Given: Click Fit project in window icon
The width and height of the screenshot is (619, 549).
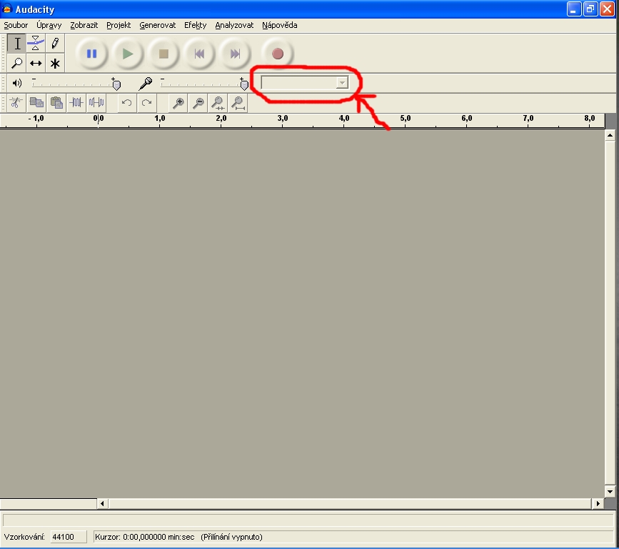Looking at the screenshot, I should click(238, 103).
